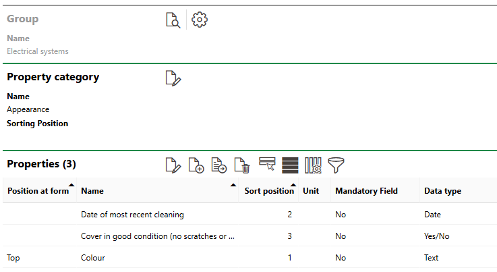Edit the Property category
The width and height of the screenshot is (497, 272).
173,78
